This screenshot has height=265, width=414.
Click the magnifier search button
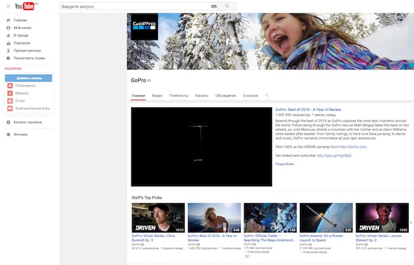click(227, 6)
